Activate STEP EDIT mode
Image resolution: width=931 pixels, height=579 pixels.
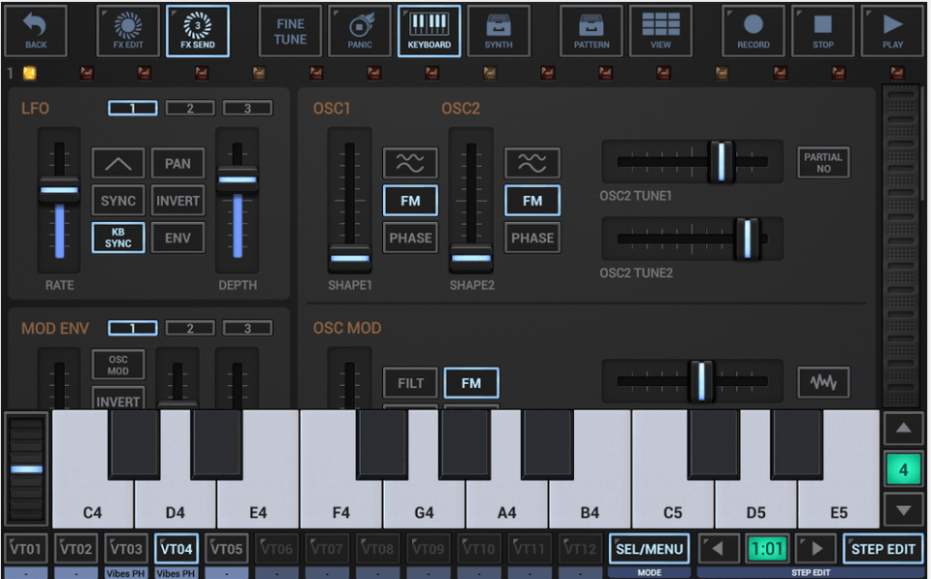pos(883,549)
